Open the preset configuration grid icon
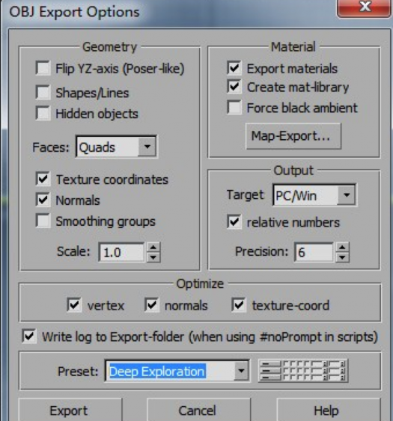The image size is (393, 421). [303, 371]
